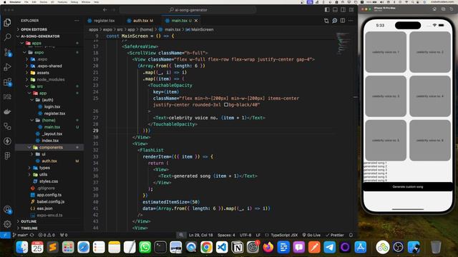
Task: Click the remote window indicator in status bar
Action: pyautogui.click(x=5, y=235)
